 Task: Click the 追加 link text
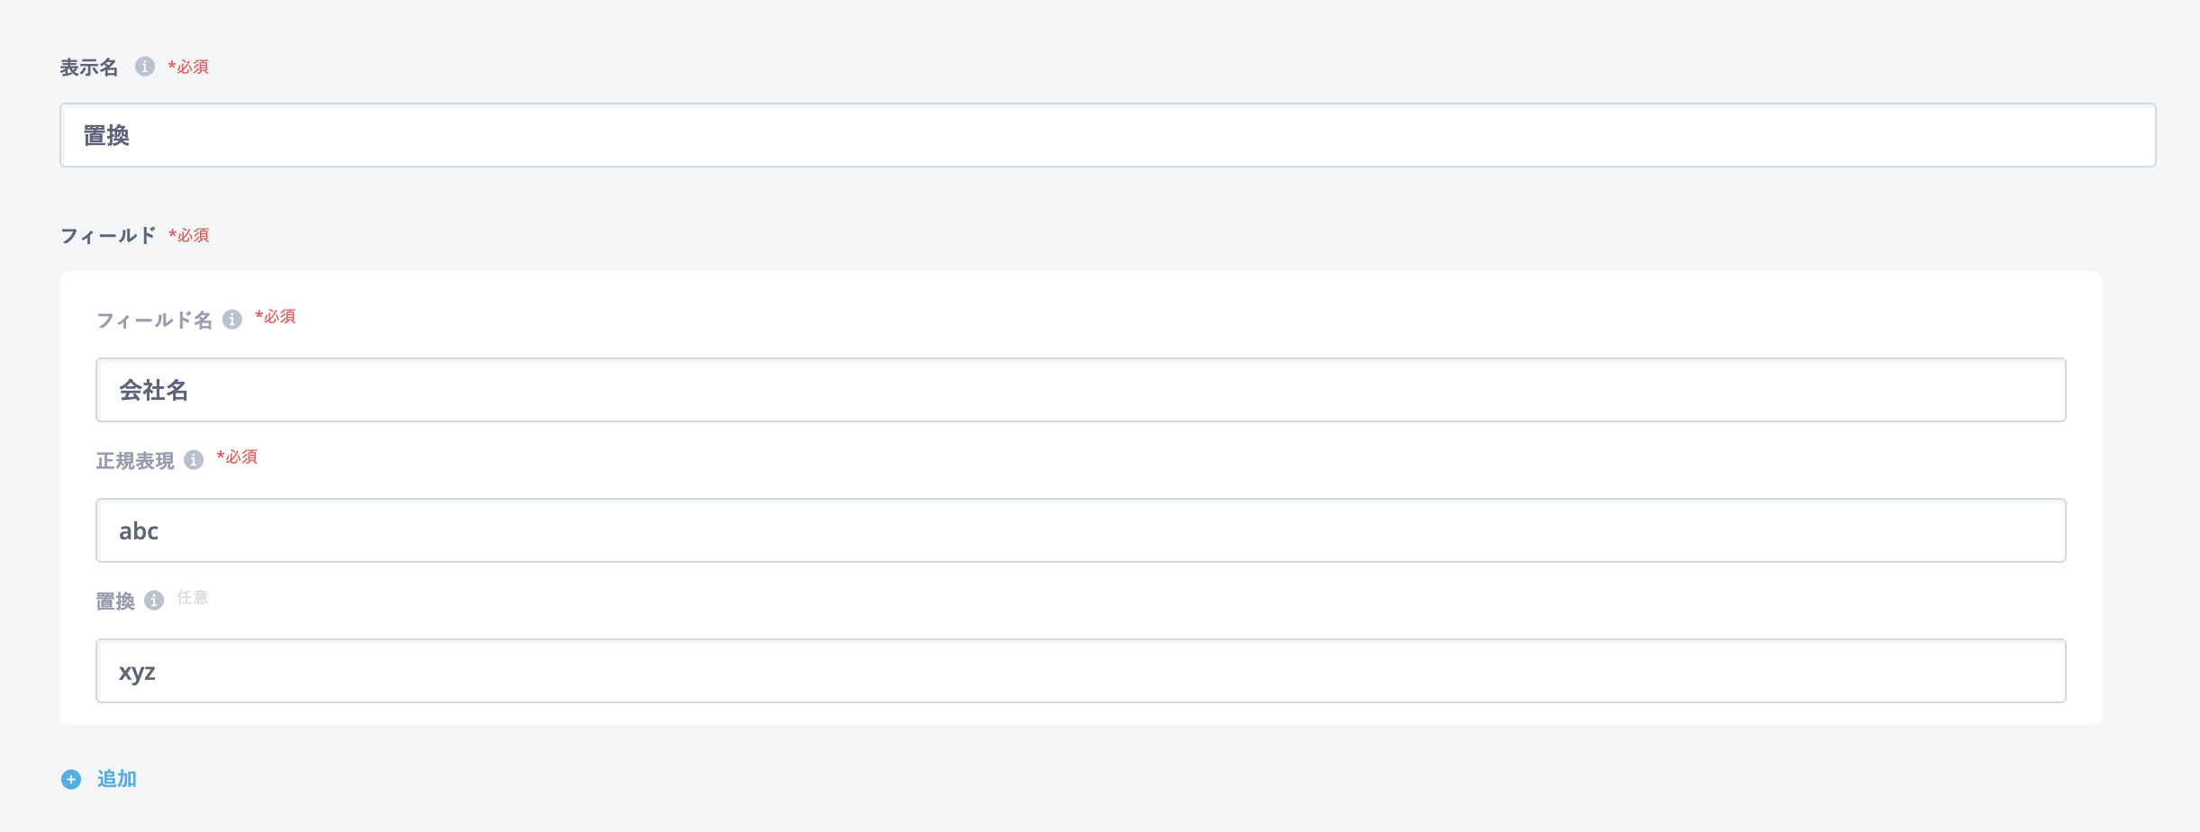click(x=117, y=779)
